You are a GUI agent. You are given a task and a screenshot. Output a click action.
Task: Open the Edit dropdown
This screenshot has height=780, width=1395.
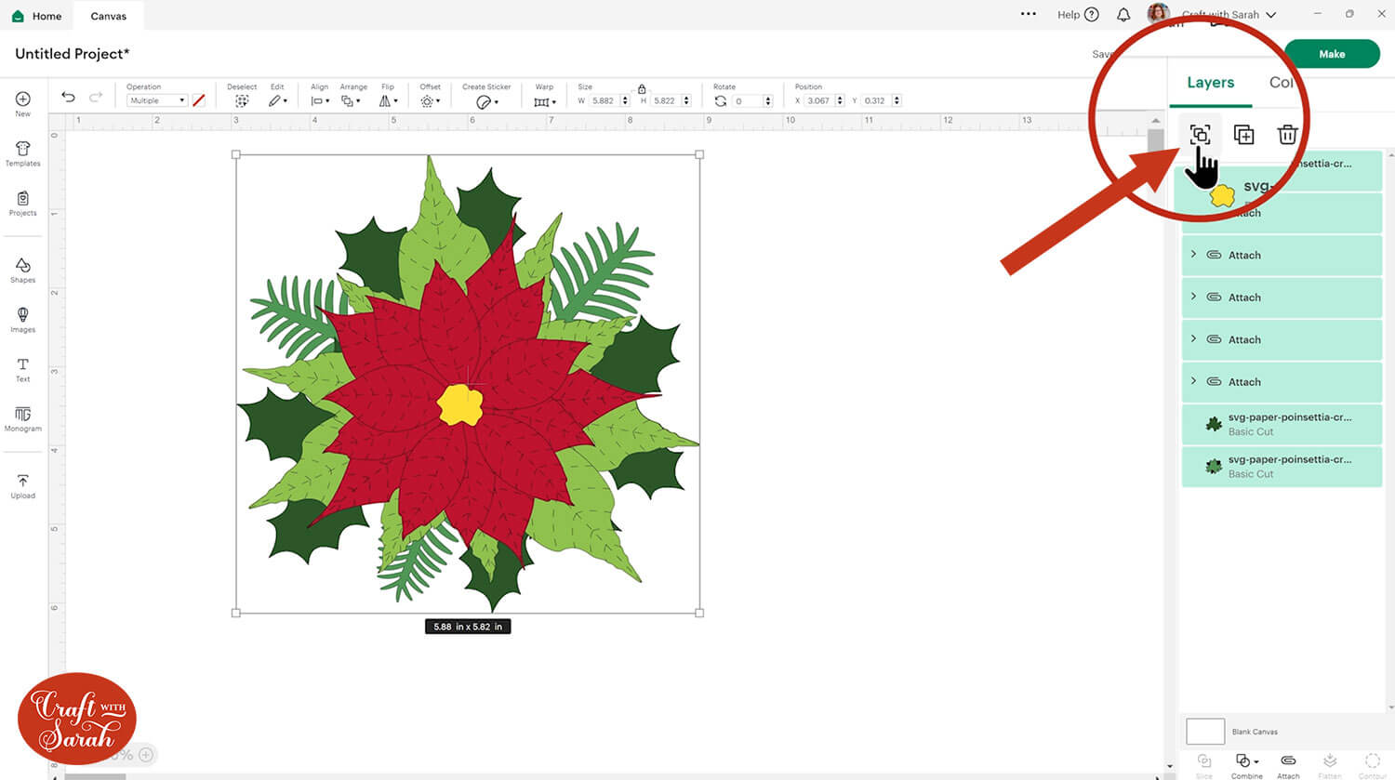point(277,100)
